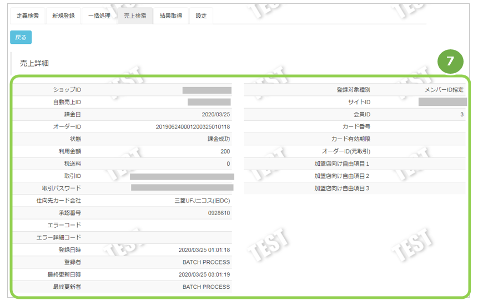The width and height of the screenshot is (478, 301).
Task: Click the 税送料 value 0
Action: click(x=228, y=164)
